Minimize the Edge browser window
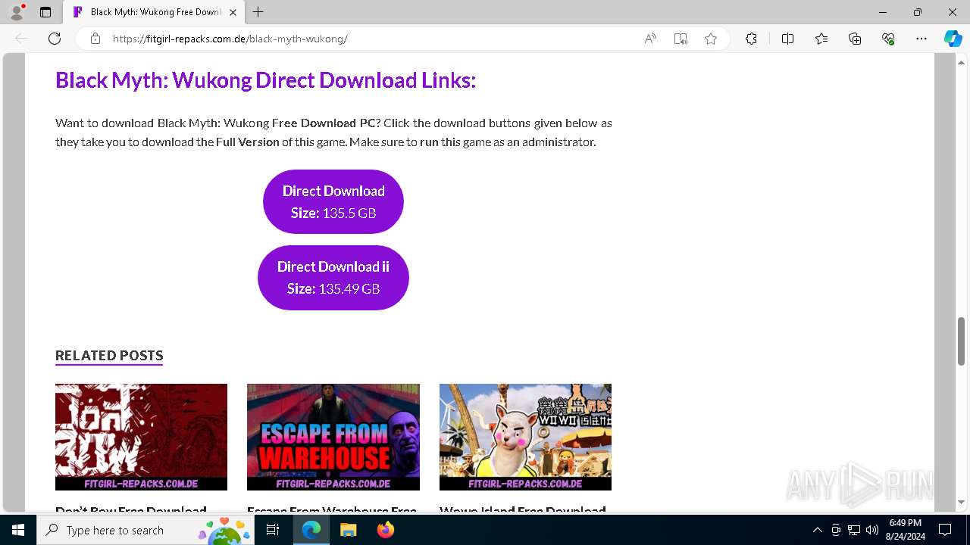 click(x=883, y=12)
